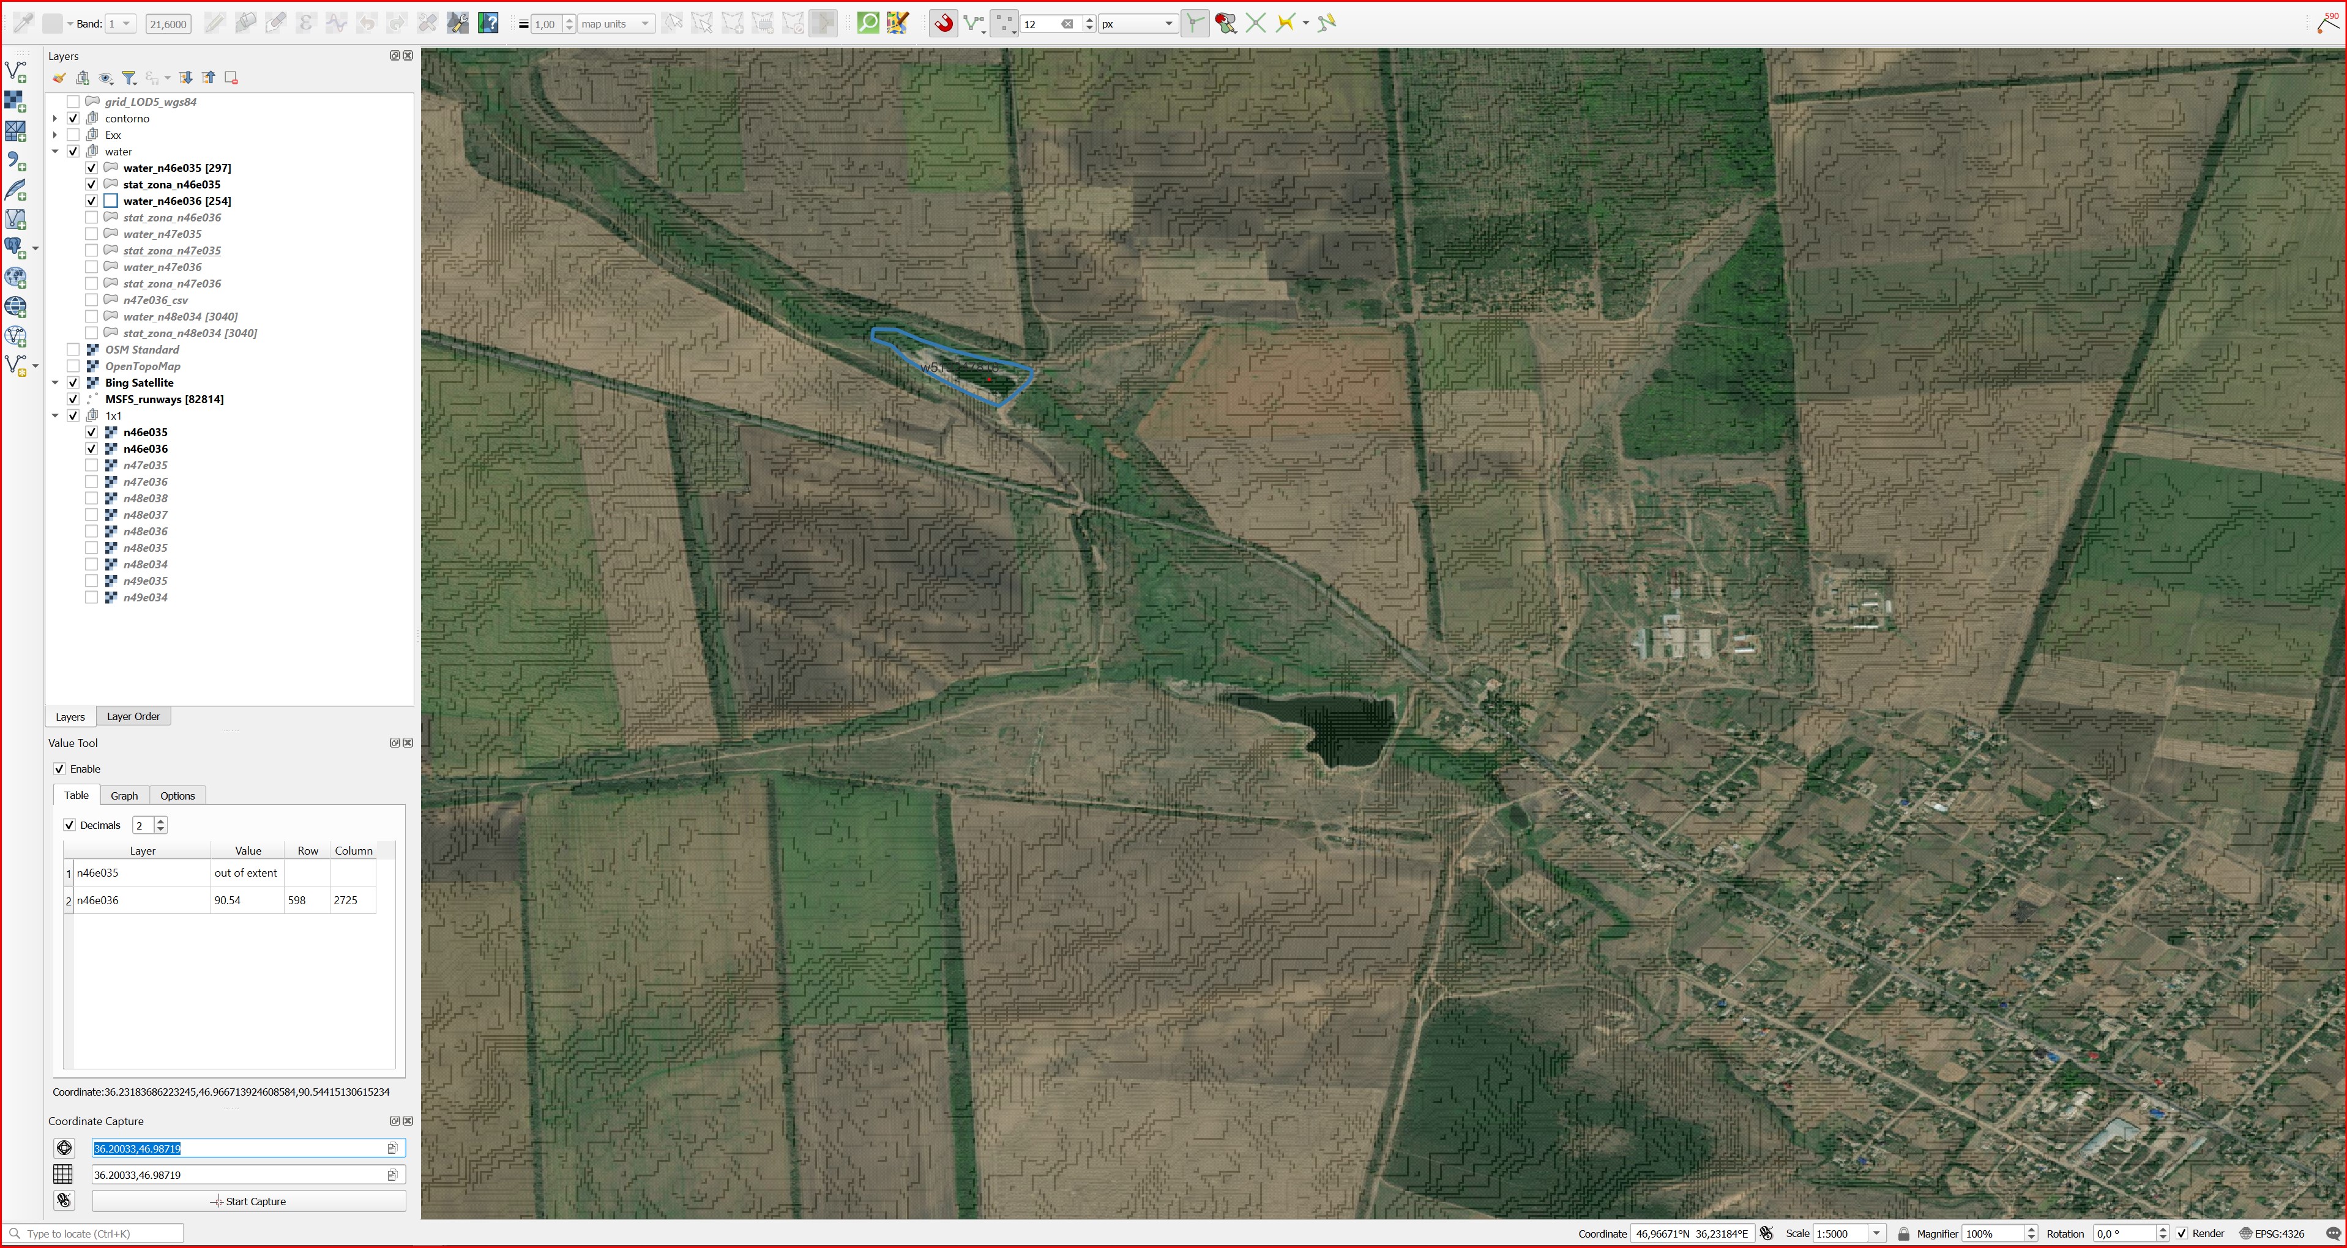This screenshot has height=1248, width=2347.
Task: Open the Serval help question-mark icon
Action: tap(488, 23)
